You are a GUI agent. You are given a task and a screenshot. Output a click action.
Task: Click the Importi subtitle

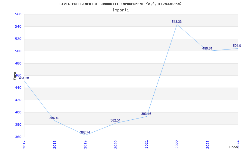[120, 10]
